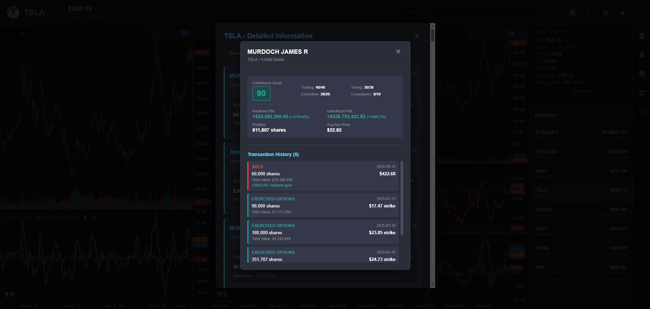This screenshot has height=309, width=650.
Task: Set left chart to 1m timeframe
Action: pyautogui.click(x=157, y=33)
